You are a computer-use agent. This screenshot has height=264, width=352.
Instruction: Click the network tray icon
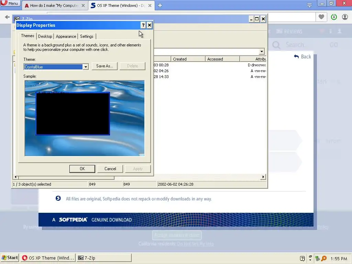click(317, 258)
